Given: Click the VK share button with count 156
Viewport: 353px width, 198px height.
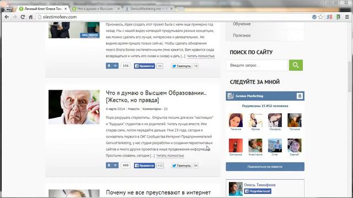Looking at the screenshot, I should (x=112, y=66).
